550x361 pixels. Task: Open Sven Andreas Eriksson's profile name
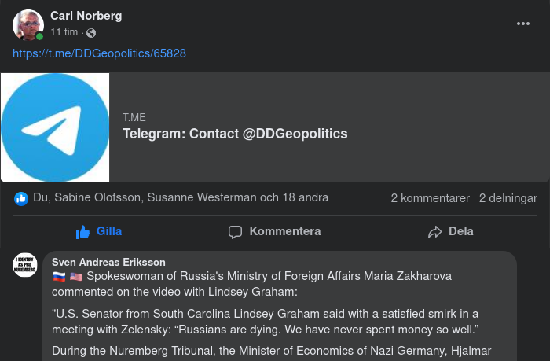click(x=108, y=262)
